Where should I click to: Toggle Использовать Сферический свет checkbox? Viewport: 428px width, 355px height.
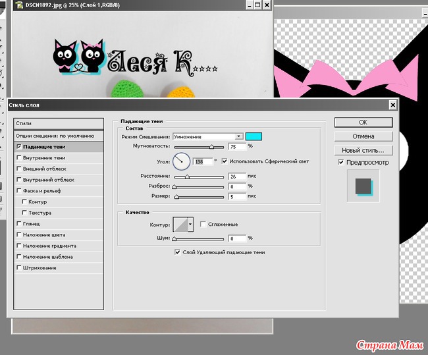click(225, 161)
